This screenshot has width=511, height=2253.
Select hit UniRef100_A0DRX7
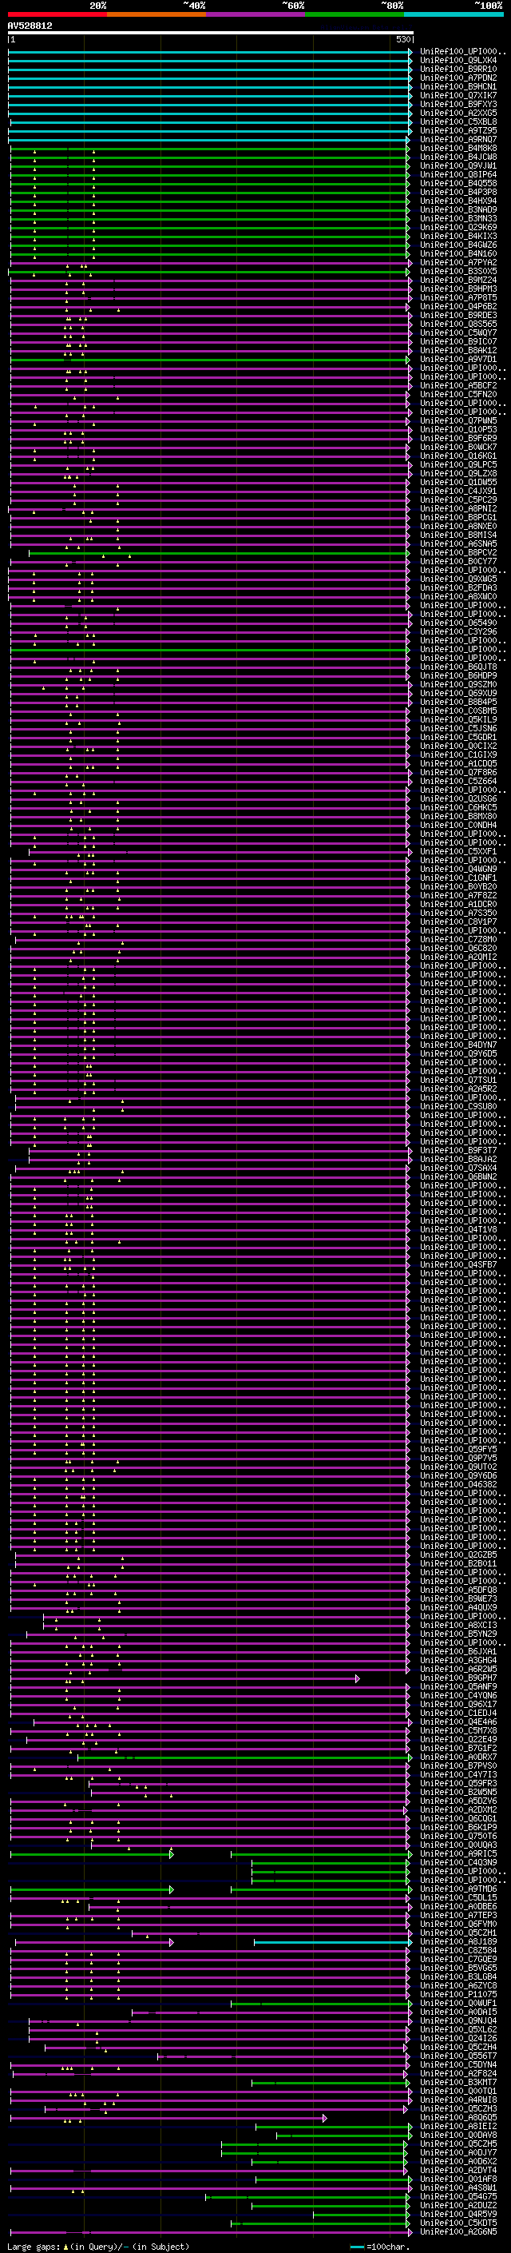458,1756
